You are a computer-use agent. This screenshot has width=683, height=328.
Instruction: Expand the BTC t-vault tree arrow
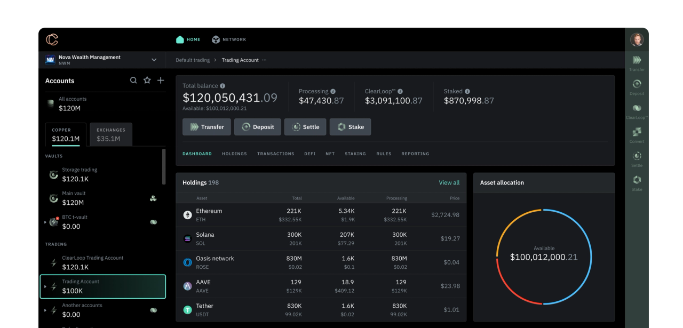click(x=45, y=221)
